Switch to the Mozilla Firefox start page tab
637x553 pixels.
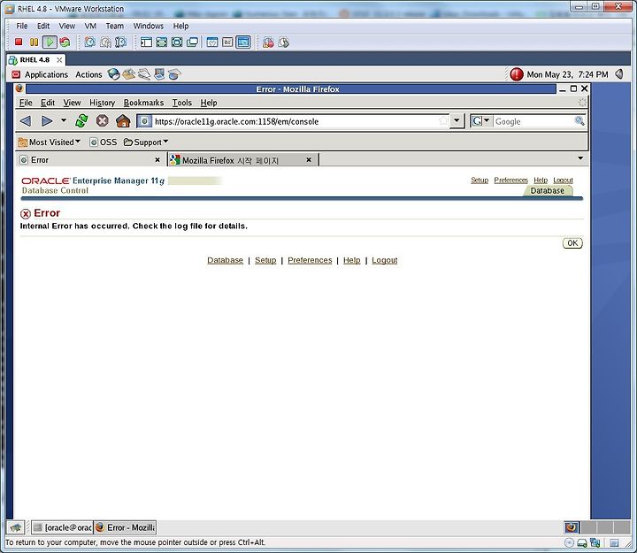pos(242,160)
